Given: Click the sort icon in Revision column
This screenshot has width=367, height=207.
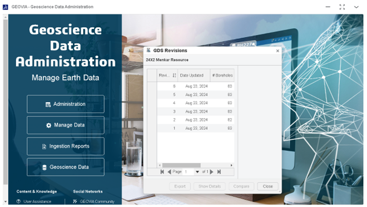Looking at the screenshot, I should pyautogui.click(x=174, y=75).
